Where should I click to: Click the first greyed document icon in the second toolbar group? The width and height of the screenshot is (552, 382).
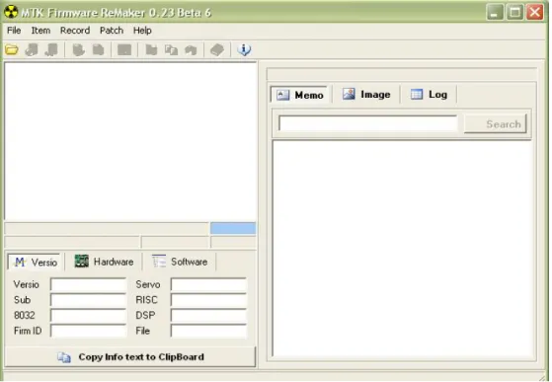(78, 50)
